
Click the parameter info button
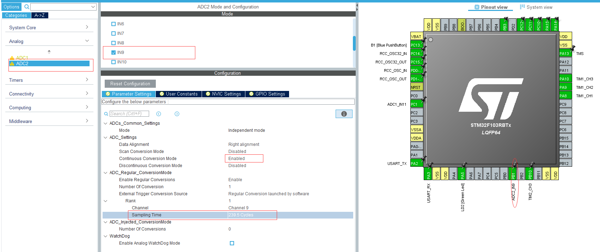pyautogui.click(x=344, y=114)
